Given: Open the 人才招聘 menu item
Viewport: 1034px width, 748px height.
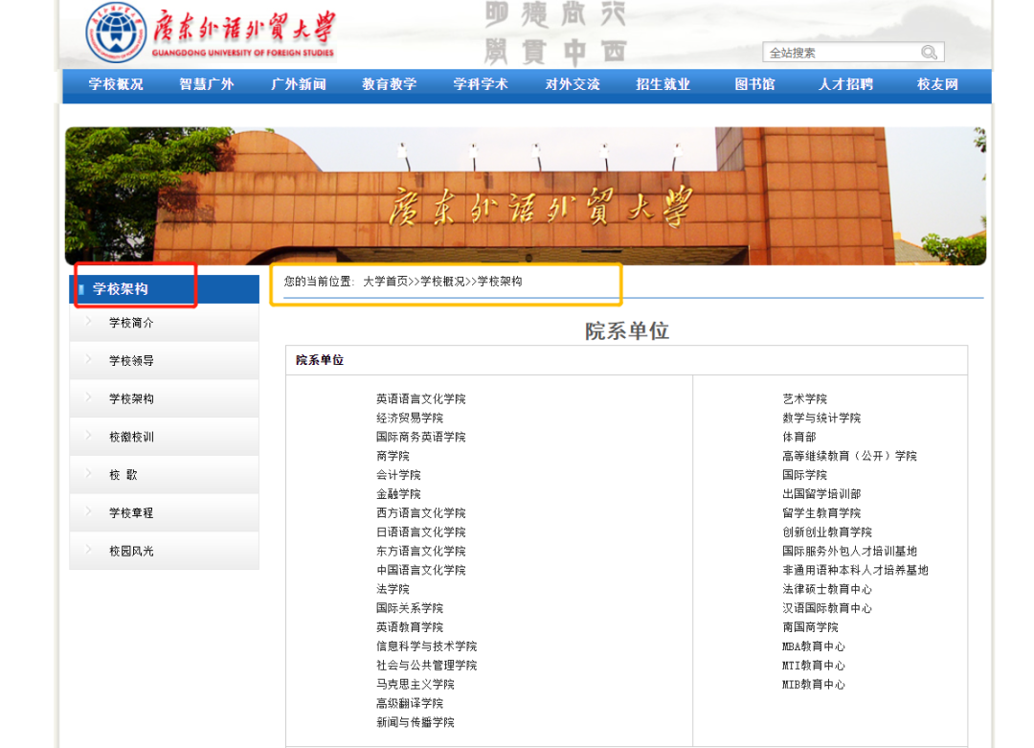Looking at the screenshot, I should (x=845, y=84).
